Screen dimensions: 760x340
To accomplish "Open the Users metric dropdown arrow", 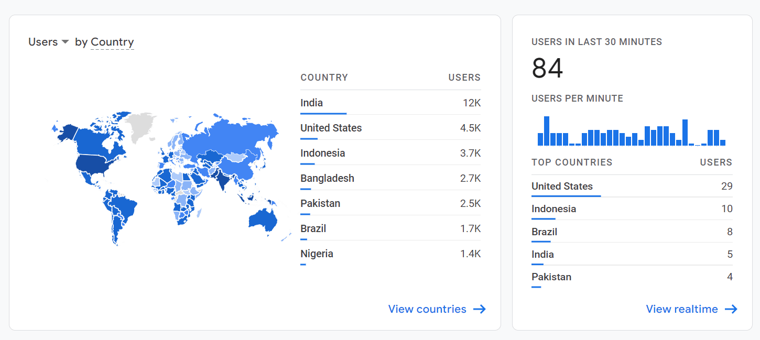I will pyautogui.click(x=65, y=42).
